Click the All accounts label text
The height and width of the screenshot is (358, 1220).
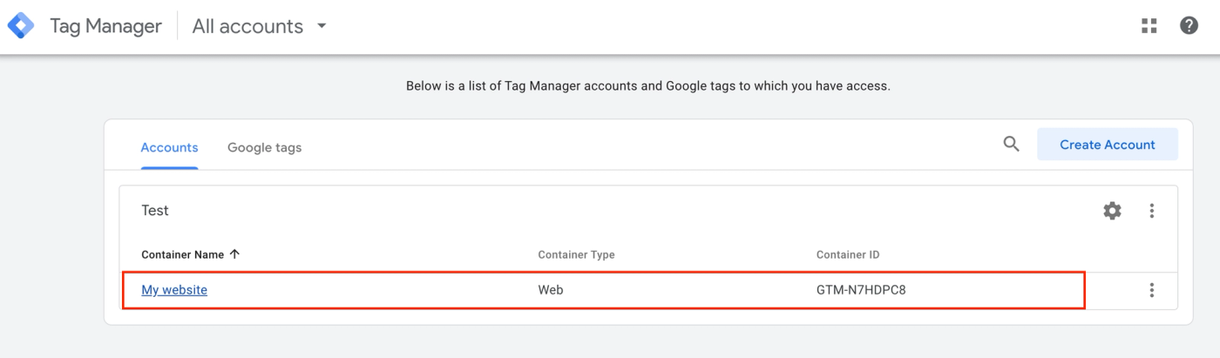[247, 26]
